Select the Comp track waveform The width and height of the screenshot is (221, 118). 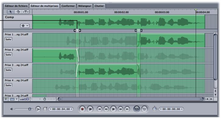click(118, 22)
